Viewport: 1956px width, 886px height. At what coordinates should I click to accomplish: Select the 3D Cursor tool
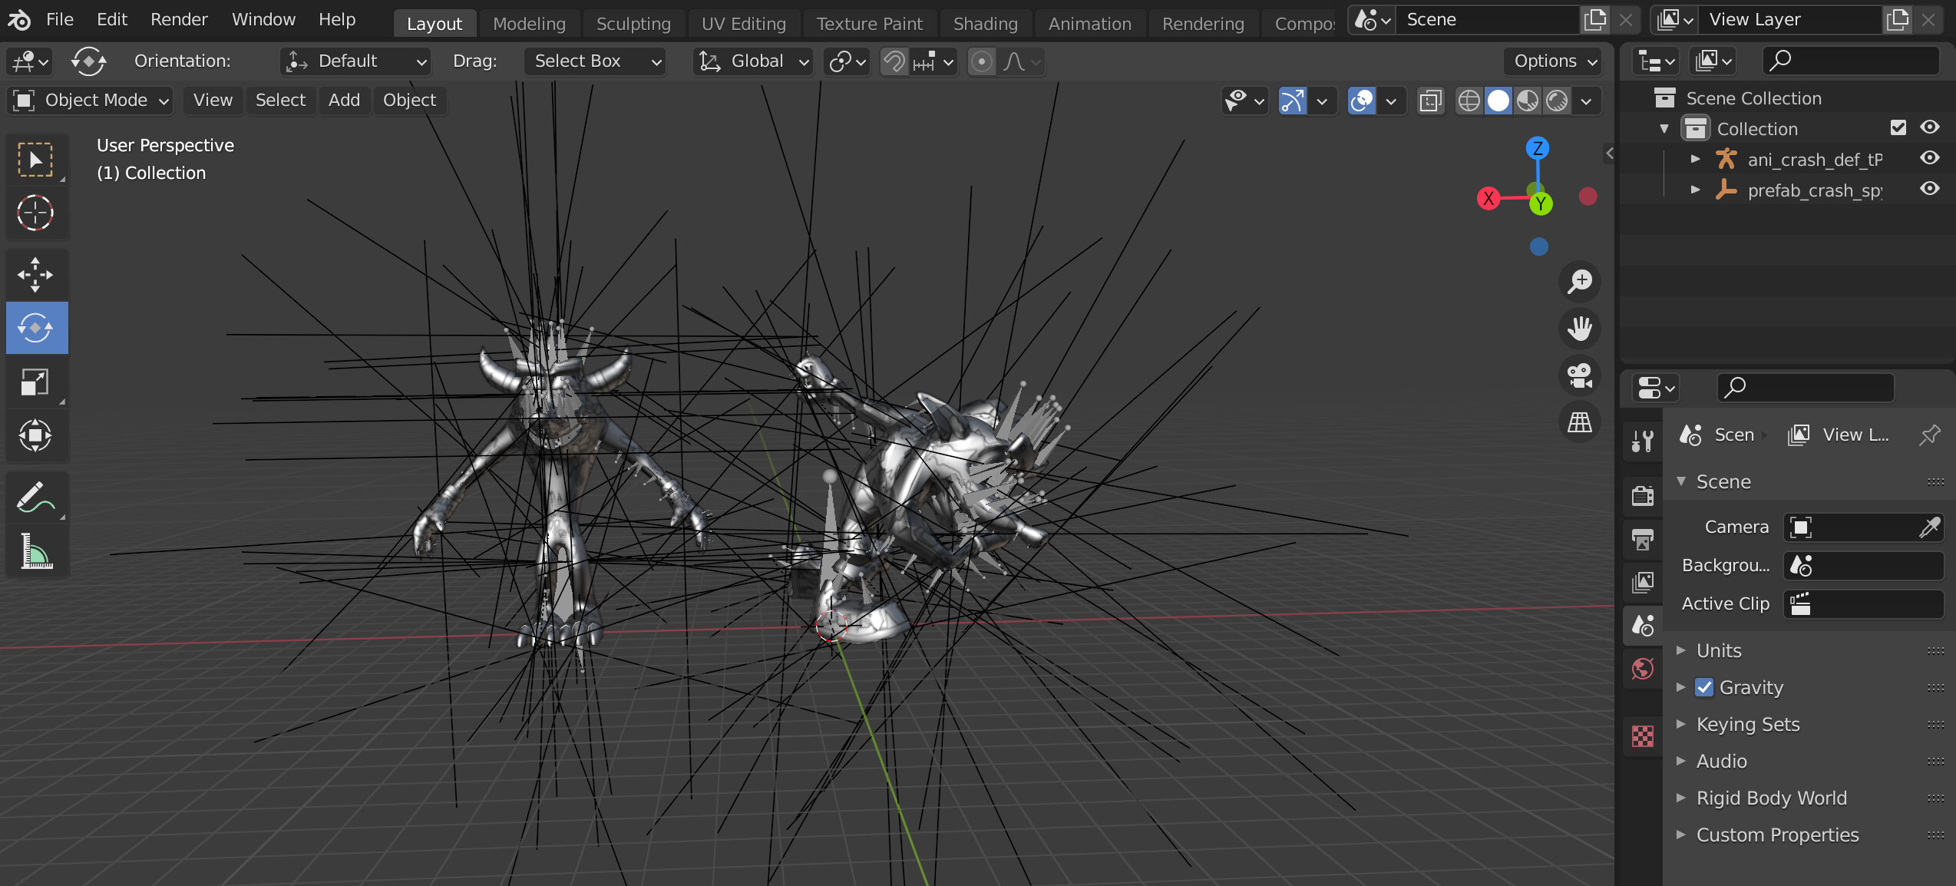coord(35,213)
